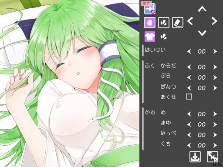Viewport: 223px width, 167px height.
Task: Click the save download icon
Action: tap(195, 157)
